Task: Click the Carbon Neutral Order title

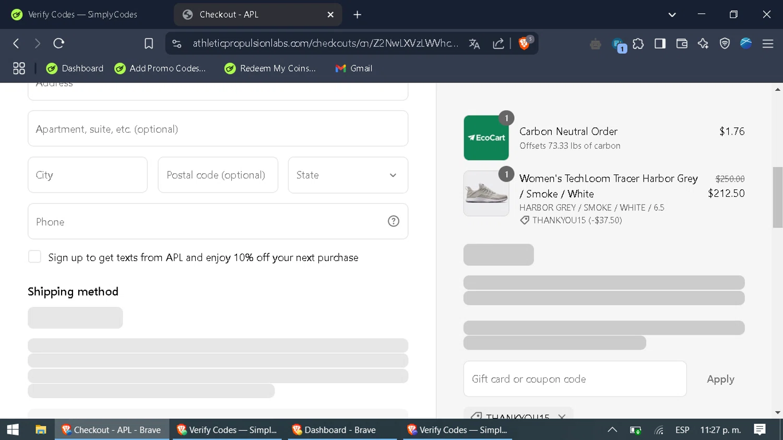Action: click(x=568, y=132)
